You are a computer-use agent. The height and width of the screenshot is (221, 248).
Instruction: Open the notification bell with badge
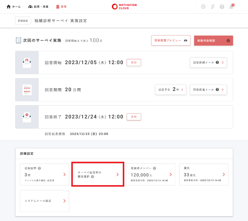tap(232, 7)
